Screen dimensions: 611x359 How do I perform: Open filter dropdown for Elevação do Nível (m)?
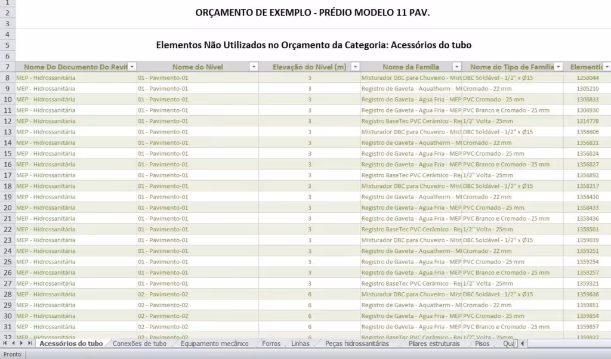(355, 67)
